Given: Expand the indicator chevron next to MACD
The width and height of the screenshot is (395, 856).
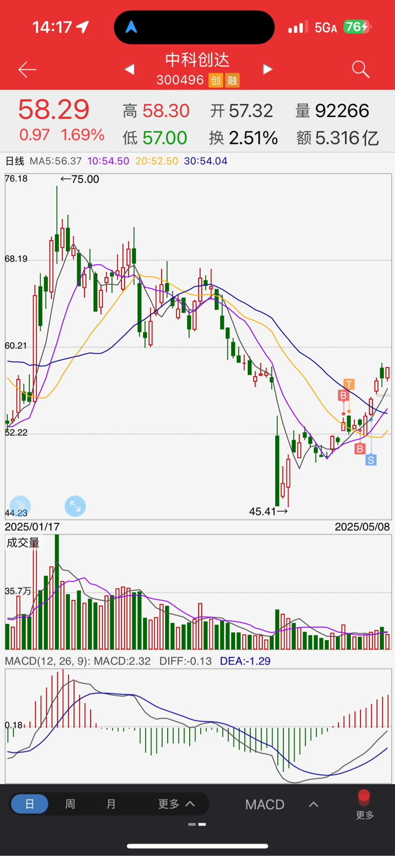Looking at the screenshot, I should (314, 804).
